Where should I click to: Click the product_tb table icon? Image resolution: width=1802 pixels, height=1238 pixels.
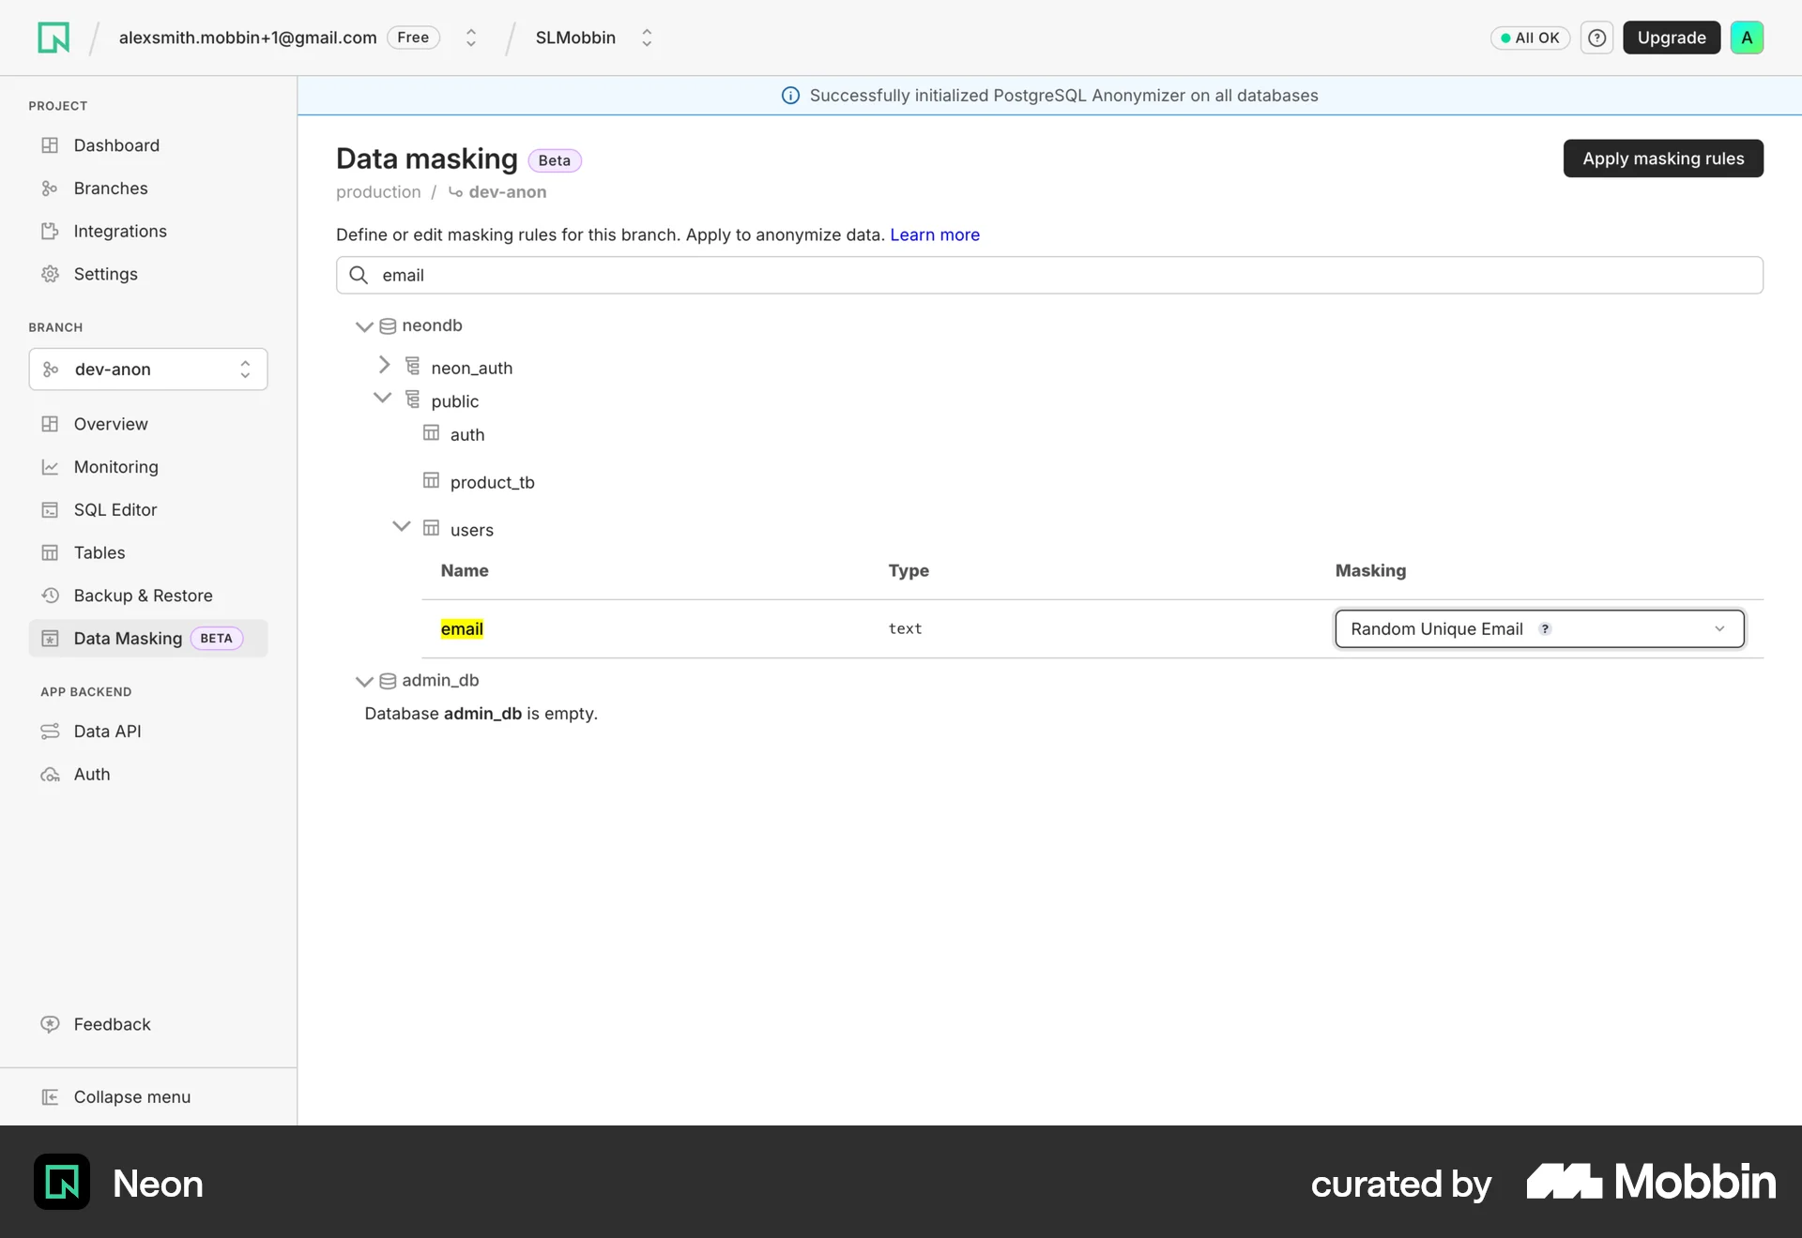tap(431, 480)
